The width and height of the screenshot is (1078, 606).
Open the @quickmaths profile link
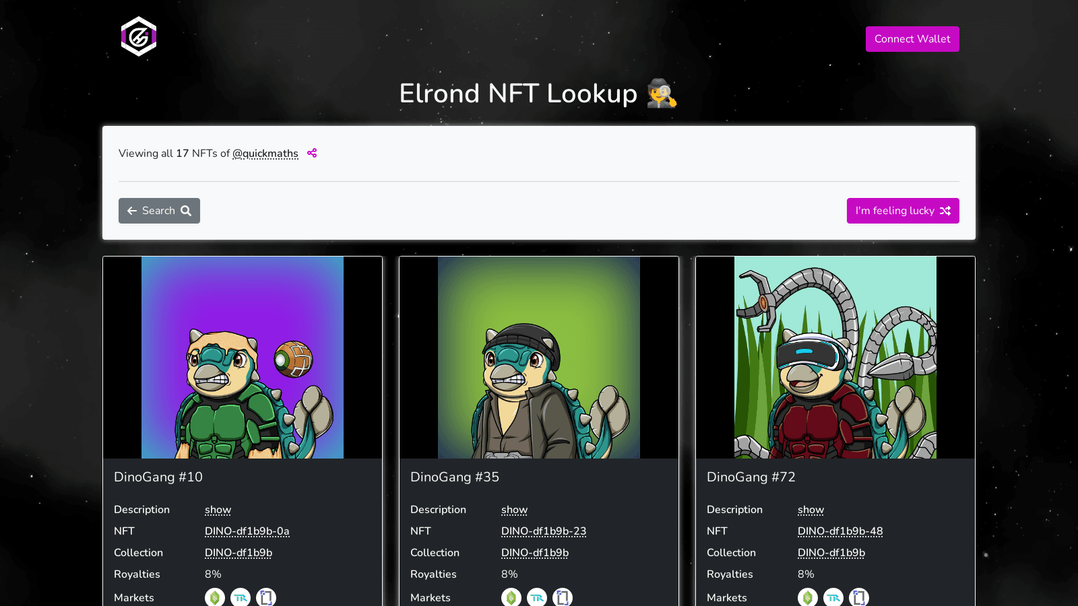pos(265,154)
